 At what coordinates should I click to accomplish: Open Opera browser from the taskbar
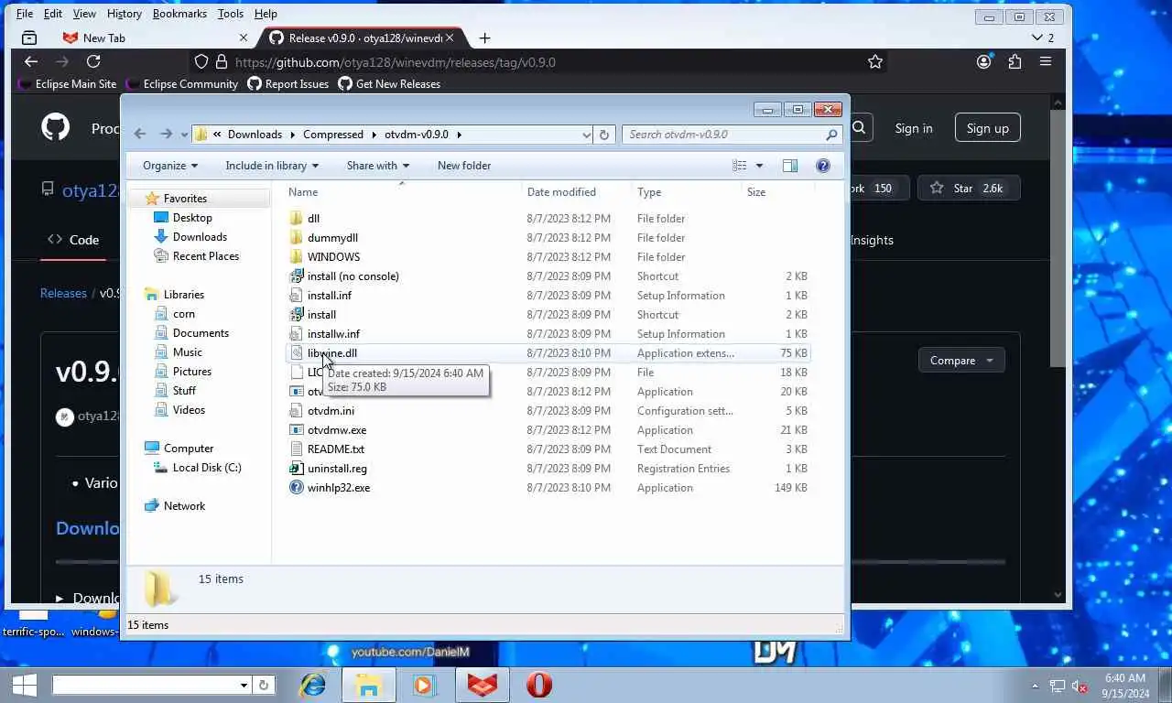(x=539, y=685)
